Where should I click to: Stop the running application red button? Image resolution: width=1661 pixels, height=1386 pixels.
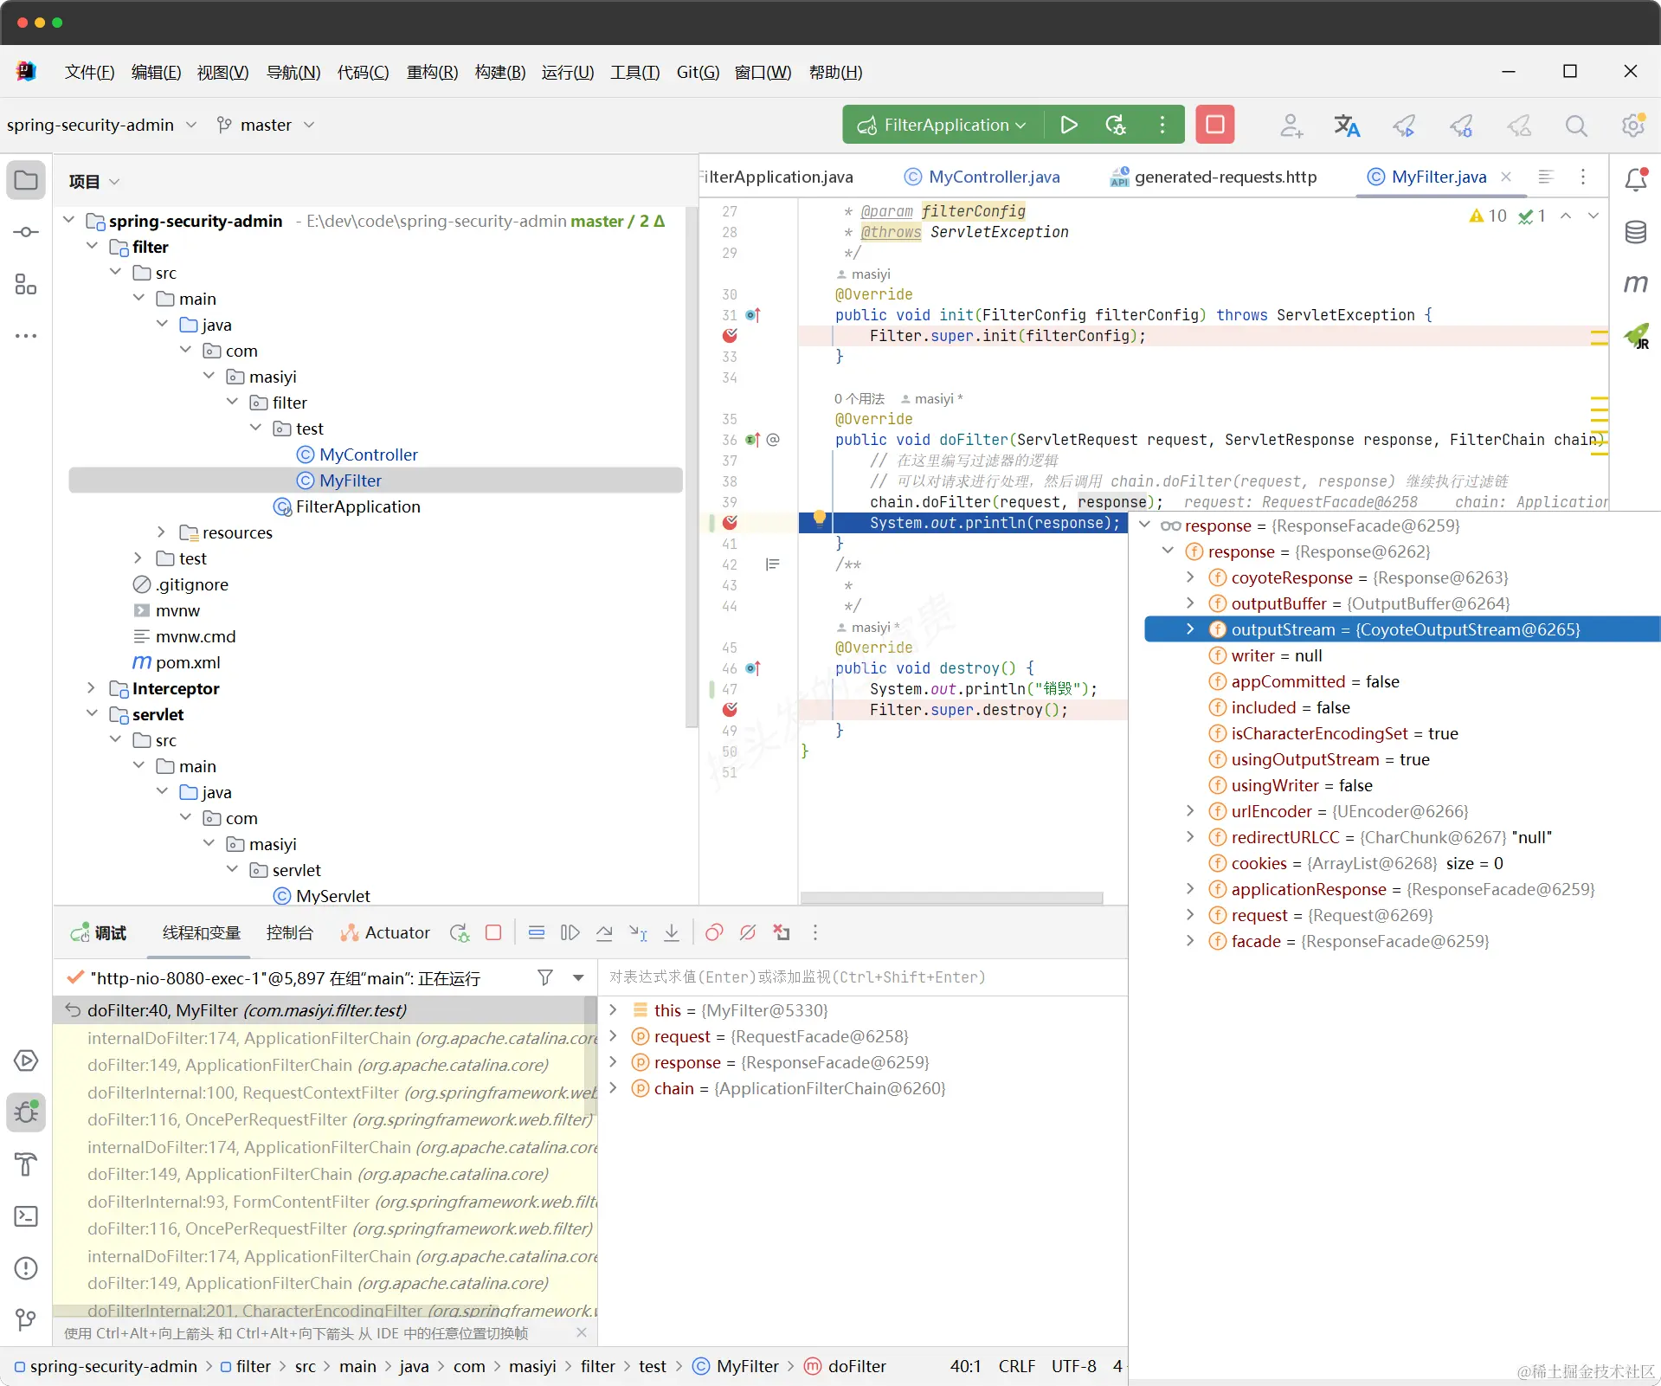[1215, 125]
